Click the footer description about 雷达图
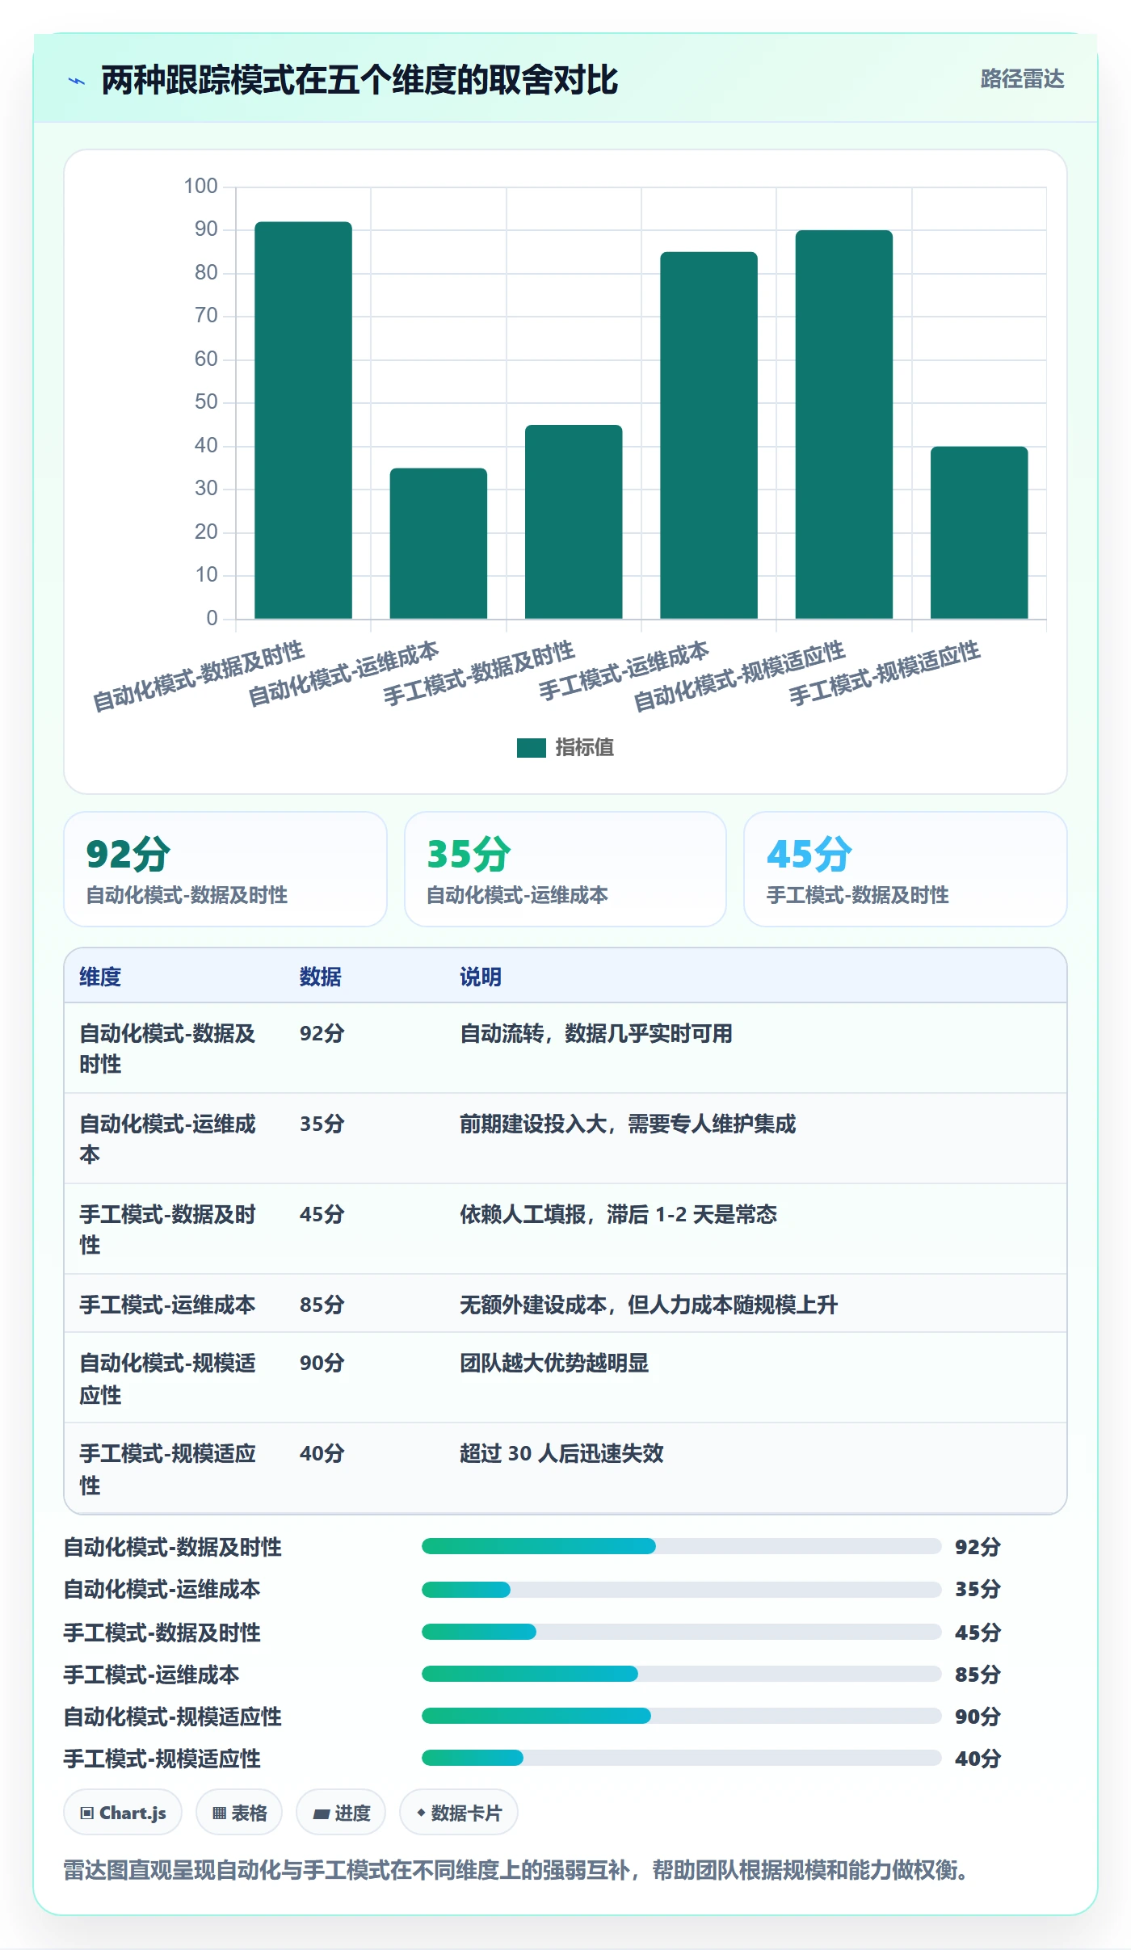 [x=517, y=1870]
